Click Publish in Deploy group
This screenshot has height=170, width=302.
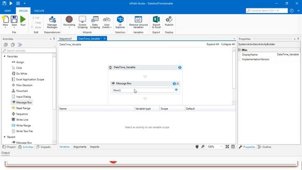point(169,21)
